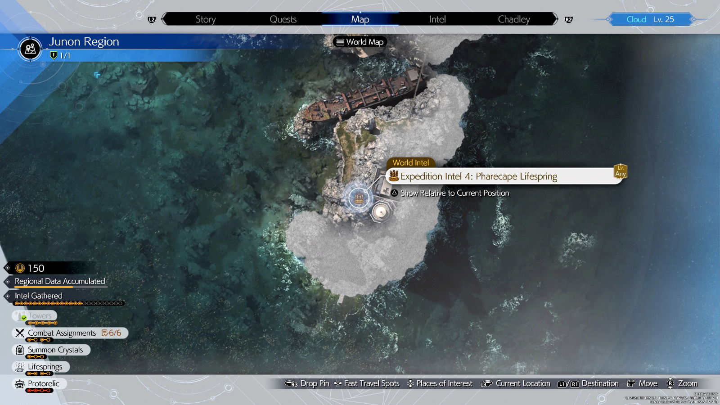Toggle the Protorelic filter
This screenshot has height=405, width=720.
pyautogui.click(x=39, y=383)
